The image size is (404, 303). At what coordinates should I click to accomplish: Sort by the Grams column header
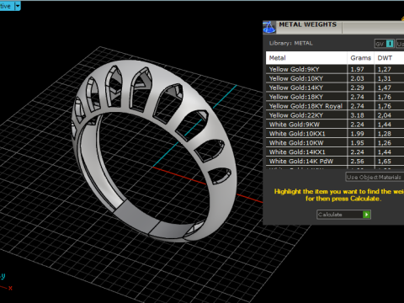(x=361, y=58)
